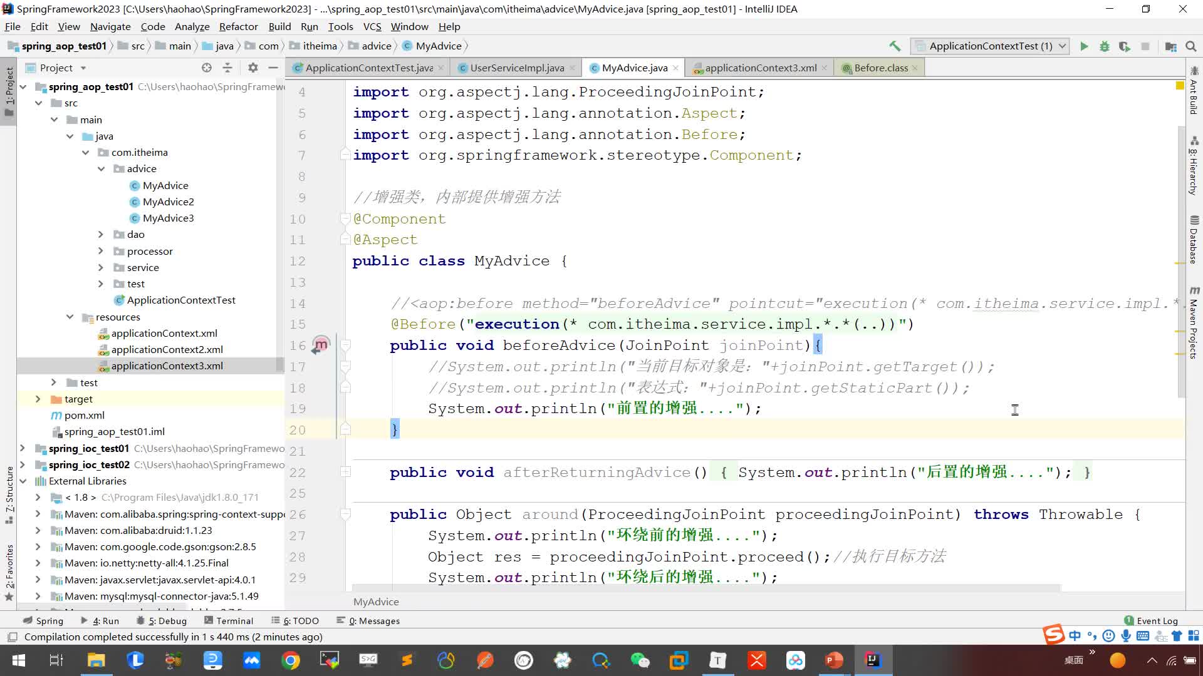Run ApplicationContextTest with the green play button
Image resolution: width=1203 pixels, height=676 pixels.
point(1084,46)
